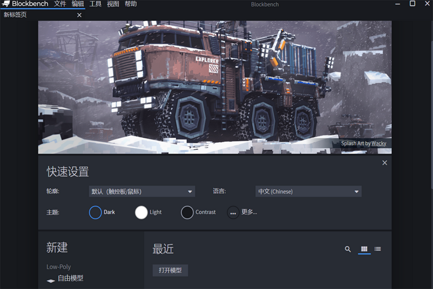This screenshot has height=289, width=433.
Task: Select the Light theme option
Action: tap(141, 212)
